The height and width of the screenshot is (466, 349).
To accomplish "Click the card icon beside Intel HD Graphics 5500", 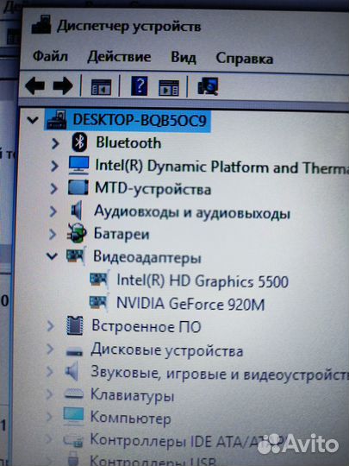I will point(99,280).
